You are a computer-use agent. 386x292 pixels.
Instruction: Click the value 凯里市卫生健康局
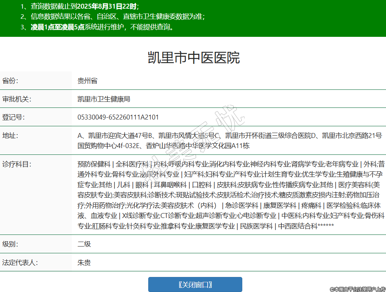[104, 99]
